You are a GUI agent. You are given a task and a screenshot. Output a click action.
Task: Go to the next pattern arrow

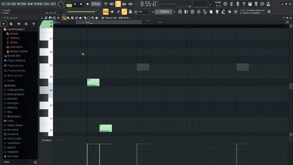tap(174, 12)
